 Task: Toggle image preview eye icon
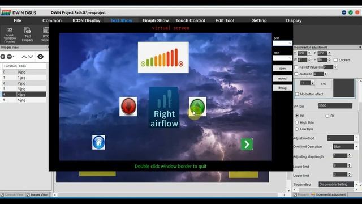(x=40, y=57)
